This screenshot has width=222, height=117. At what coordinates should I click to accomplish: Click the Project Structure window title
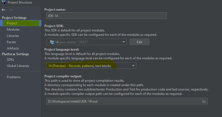[20, 2]
